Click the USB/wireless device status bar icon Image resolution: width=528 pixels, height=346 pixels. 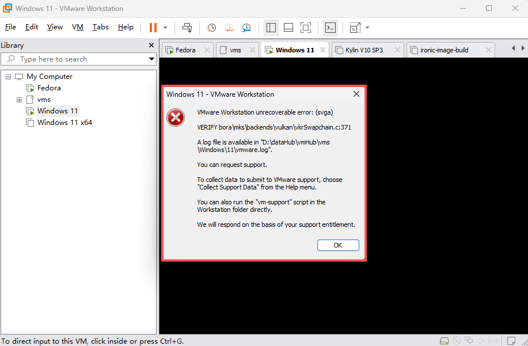[493, 341]
